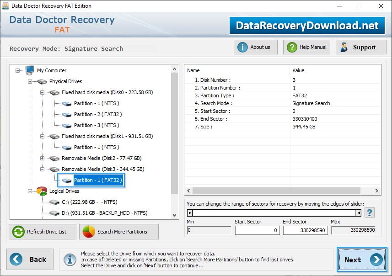Image resolution: width=392 pixels, height=276 pixels.
Task: Go Back to previous step
Action: tap(30, 259)
